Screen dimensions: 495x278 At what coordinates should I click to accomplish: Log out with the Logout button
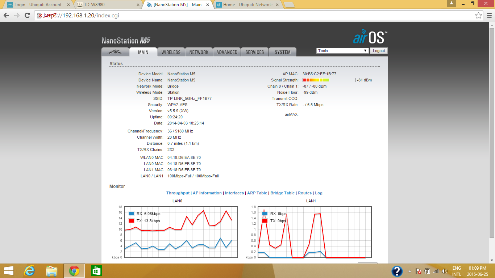pyautogui.click(x=379, y=51)
